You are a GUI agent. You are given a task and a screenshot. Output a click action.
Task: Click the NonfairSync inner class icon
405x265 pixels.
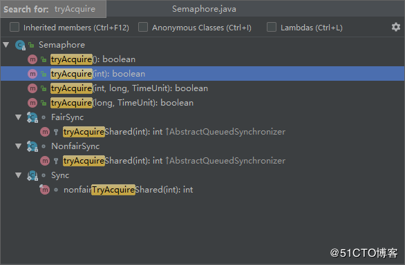[x=32, y=146]
